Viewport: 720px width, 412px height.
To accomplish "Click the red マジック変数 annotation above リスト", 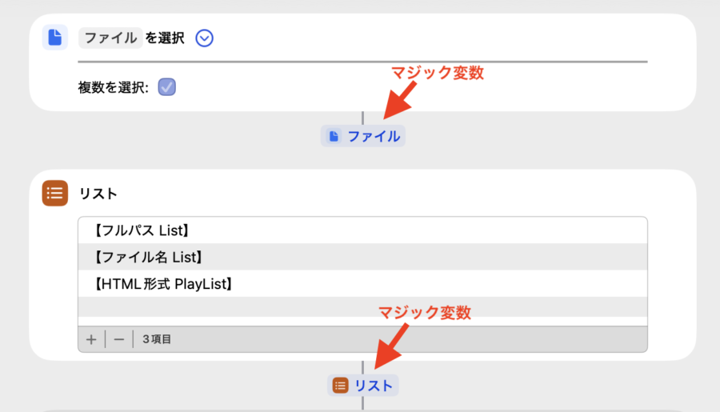I will point(424,313).
